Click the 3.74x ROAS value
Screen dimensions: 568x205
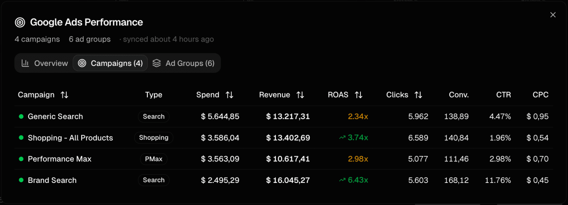pyautogui.click(x=358, y=138)
